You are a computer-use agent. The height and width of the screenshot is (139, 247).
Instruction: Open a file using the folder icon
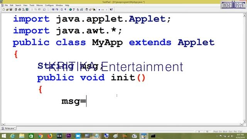coord(7,9)
